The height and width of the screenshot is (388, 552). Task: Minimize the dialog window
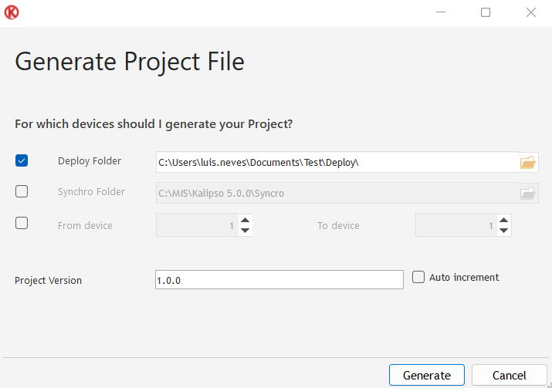pos(441,12)
